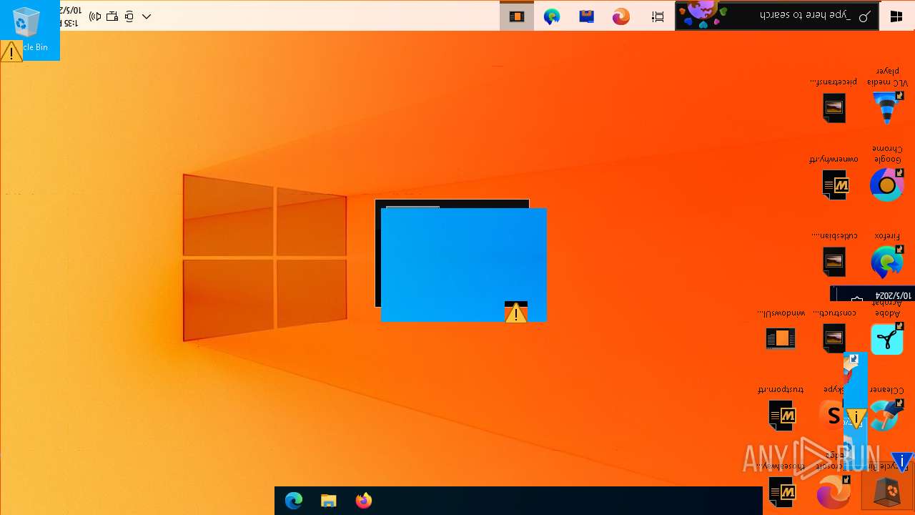
Task: Open the Adobe Acrobat desktop shortcut
Action: click(887, 339)
